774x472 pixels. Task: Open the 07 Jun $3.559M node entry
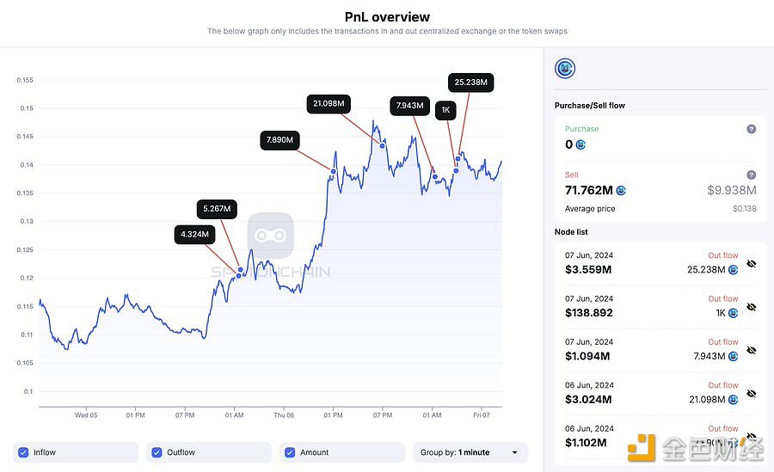[x=660, y=263]
